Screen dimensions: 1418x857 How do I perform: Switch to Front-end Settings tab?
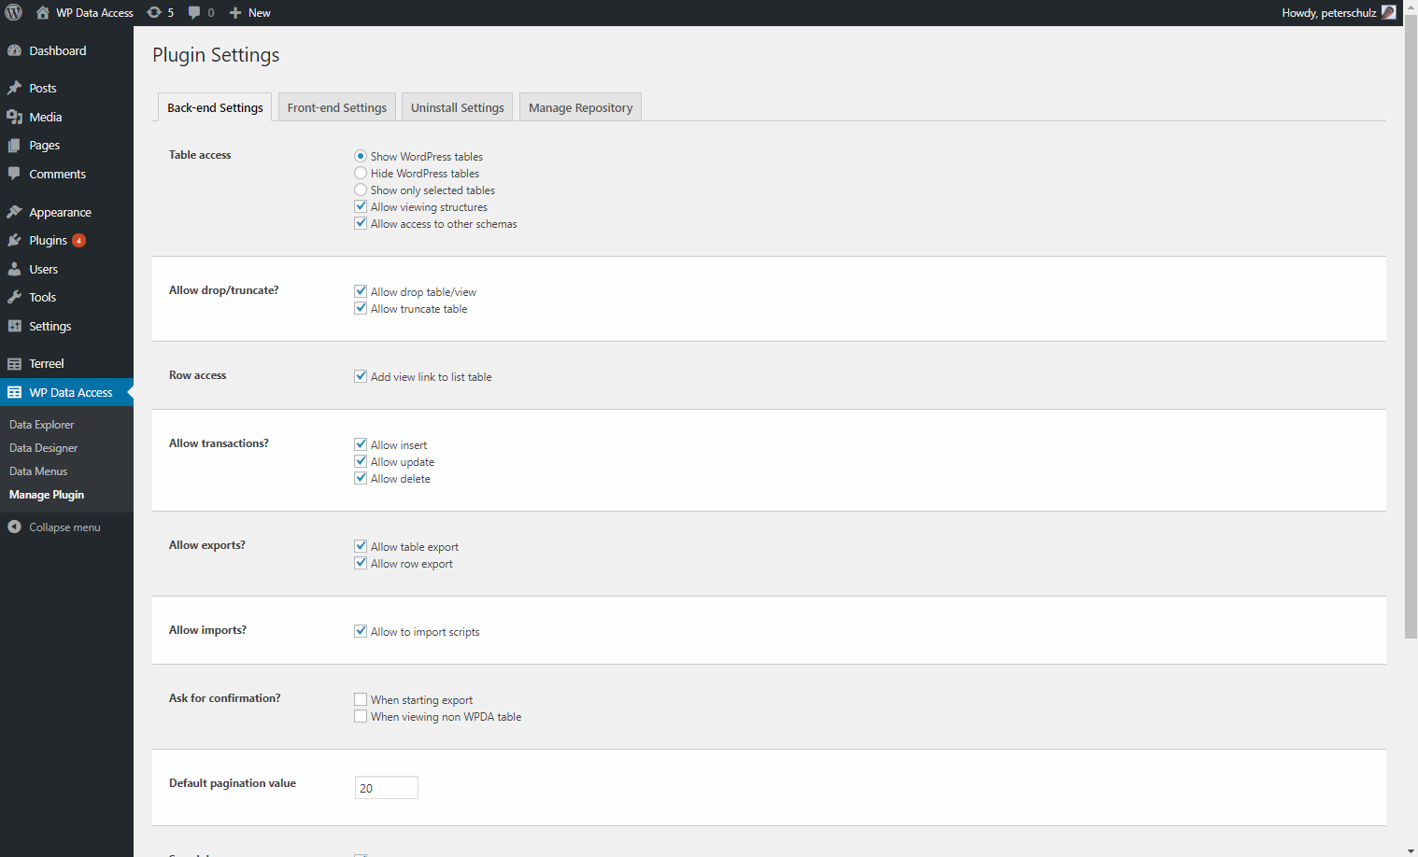[x=337, y=107]
